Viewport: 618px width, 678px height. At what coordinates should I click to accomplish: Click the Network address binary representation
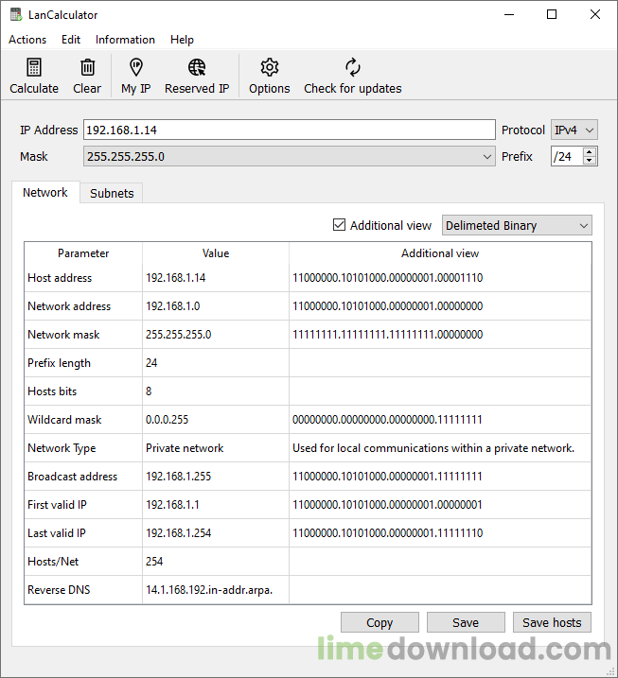coord(387,306)
